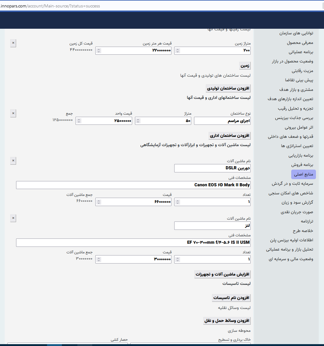Open اطلاعات اولیه بیزنس پلن
324x346 pixels.
[292, 240]
